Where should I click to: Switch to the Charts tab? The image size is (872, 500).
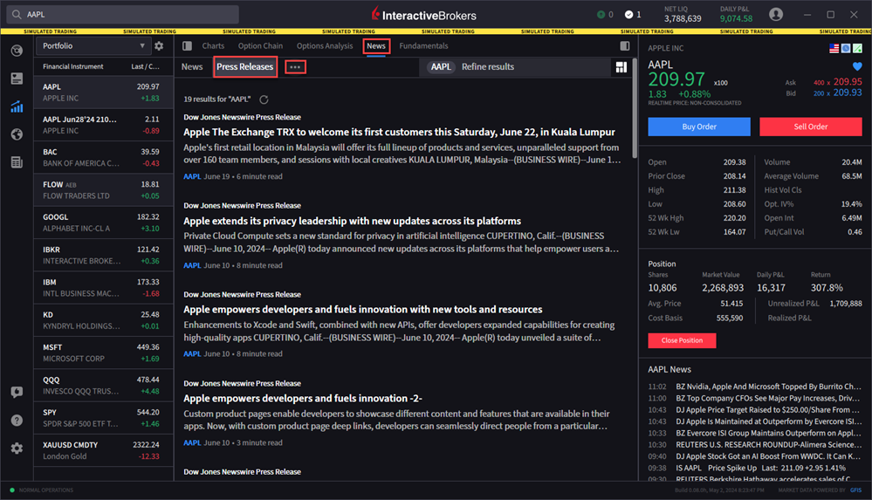pyautogui.click(x=213, y=46)
